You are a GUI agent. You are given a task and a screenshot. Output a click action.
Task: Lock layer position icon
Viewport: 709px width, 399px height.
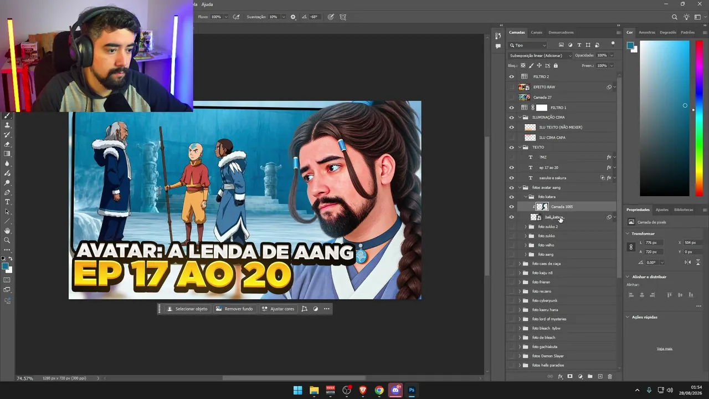point(540,65)
